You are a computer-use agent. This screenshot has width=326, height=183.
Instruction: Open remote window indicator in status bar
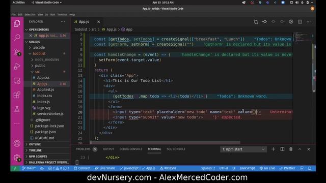pyautogui.click(x=15, y=168)
